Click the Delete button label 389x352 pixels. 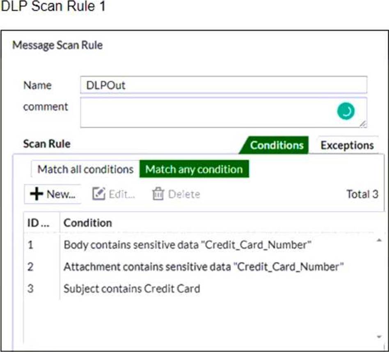184,194
